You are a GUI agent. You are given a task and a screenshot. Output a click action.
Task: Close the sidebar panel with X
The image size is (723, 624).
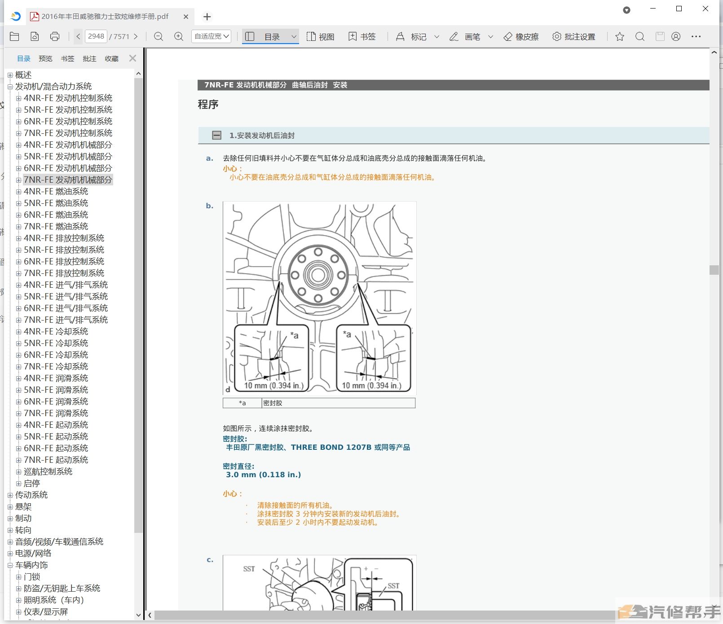click(132, 58)
